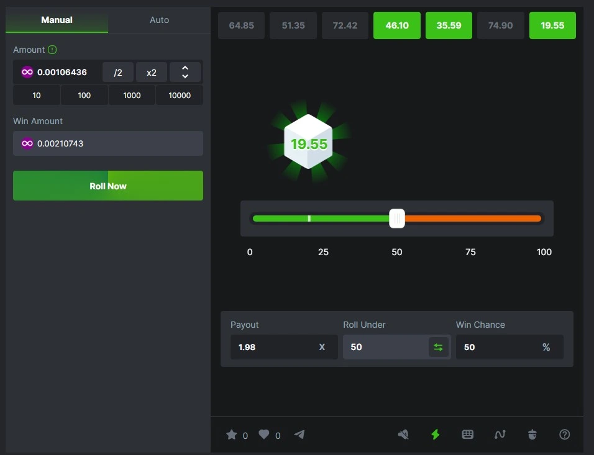Screen dimensions: 594x455
Task: Click the roll slider handle at 50
Action: [397, 218]
